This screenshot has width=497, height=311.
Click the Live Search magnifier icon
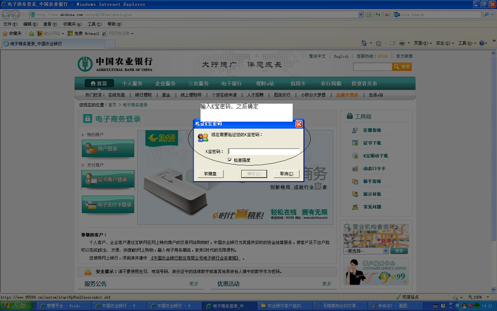[x=486, y=15]
